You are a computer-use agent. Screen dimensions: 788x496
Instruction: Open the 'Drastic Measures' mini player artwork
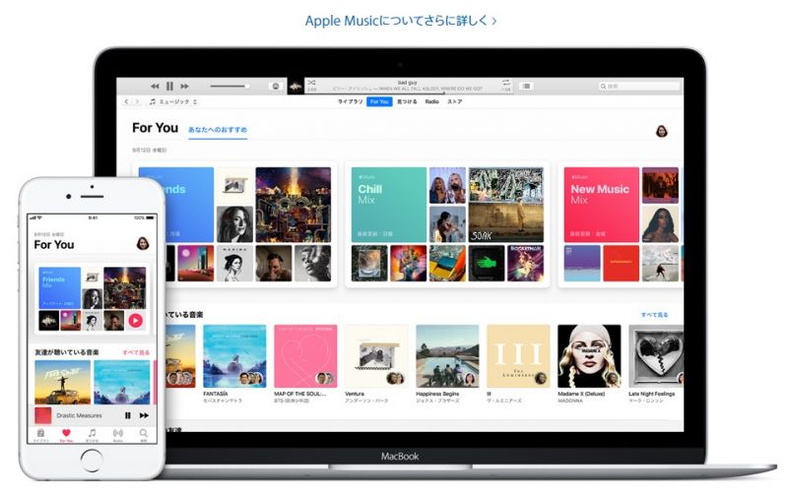point(42,415)
